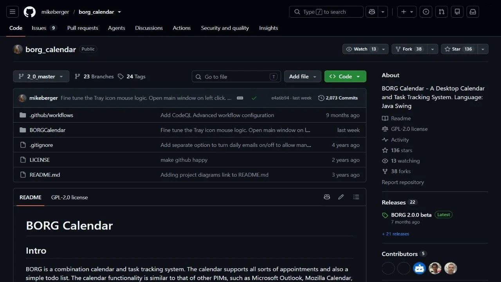501x282 pixels.
Task: Click the fourth contributor avatar photo
Action: click(435, 268)
